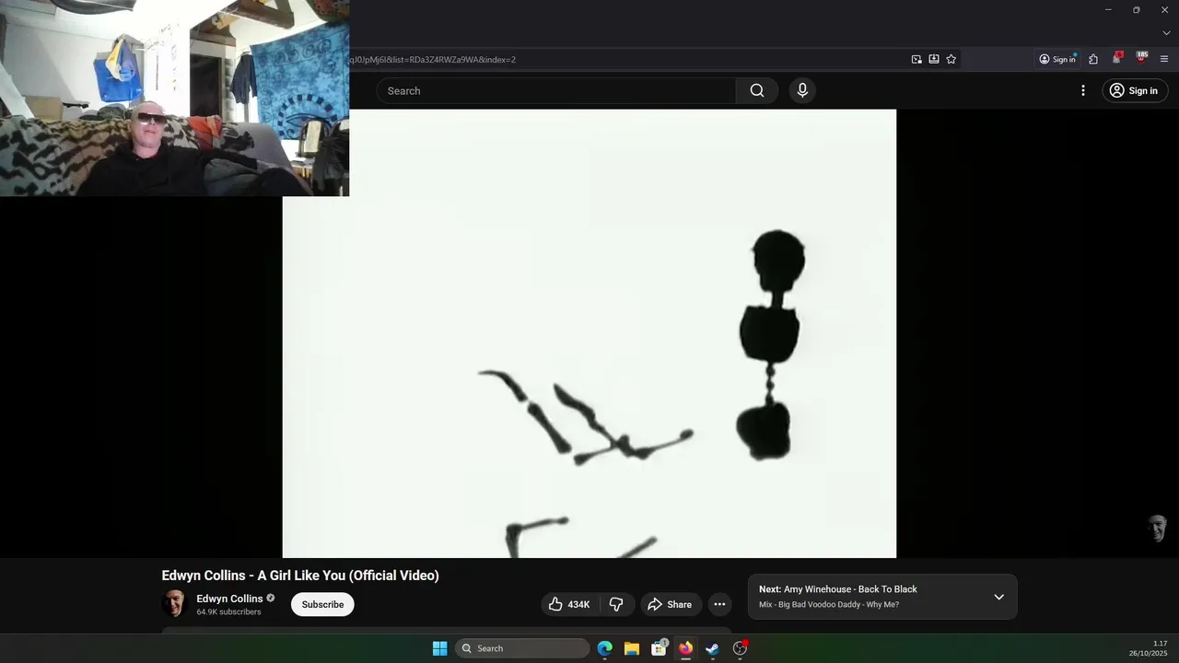Click the extension icon showing 185 badge
This screenshot has height=663, width=1179.
point(1142,58)
